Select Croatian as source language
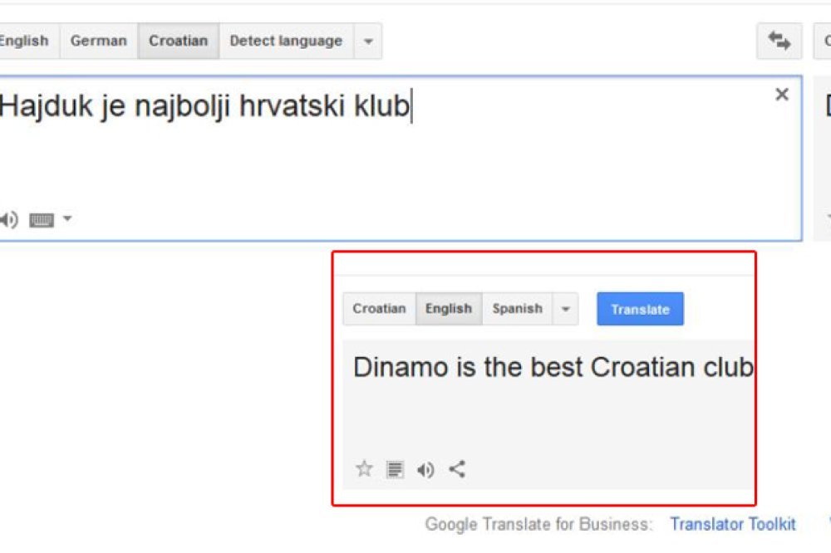This screenshot has height=553, width=831. (178, 41)
